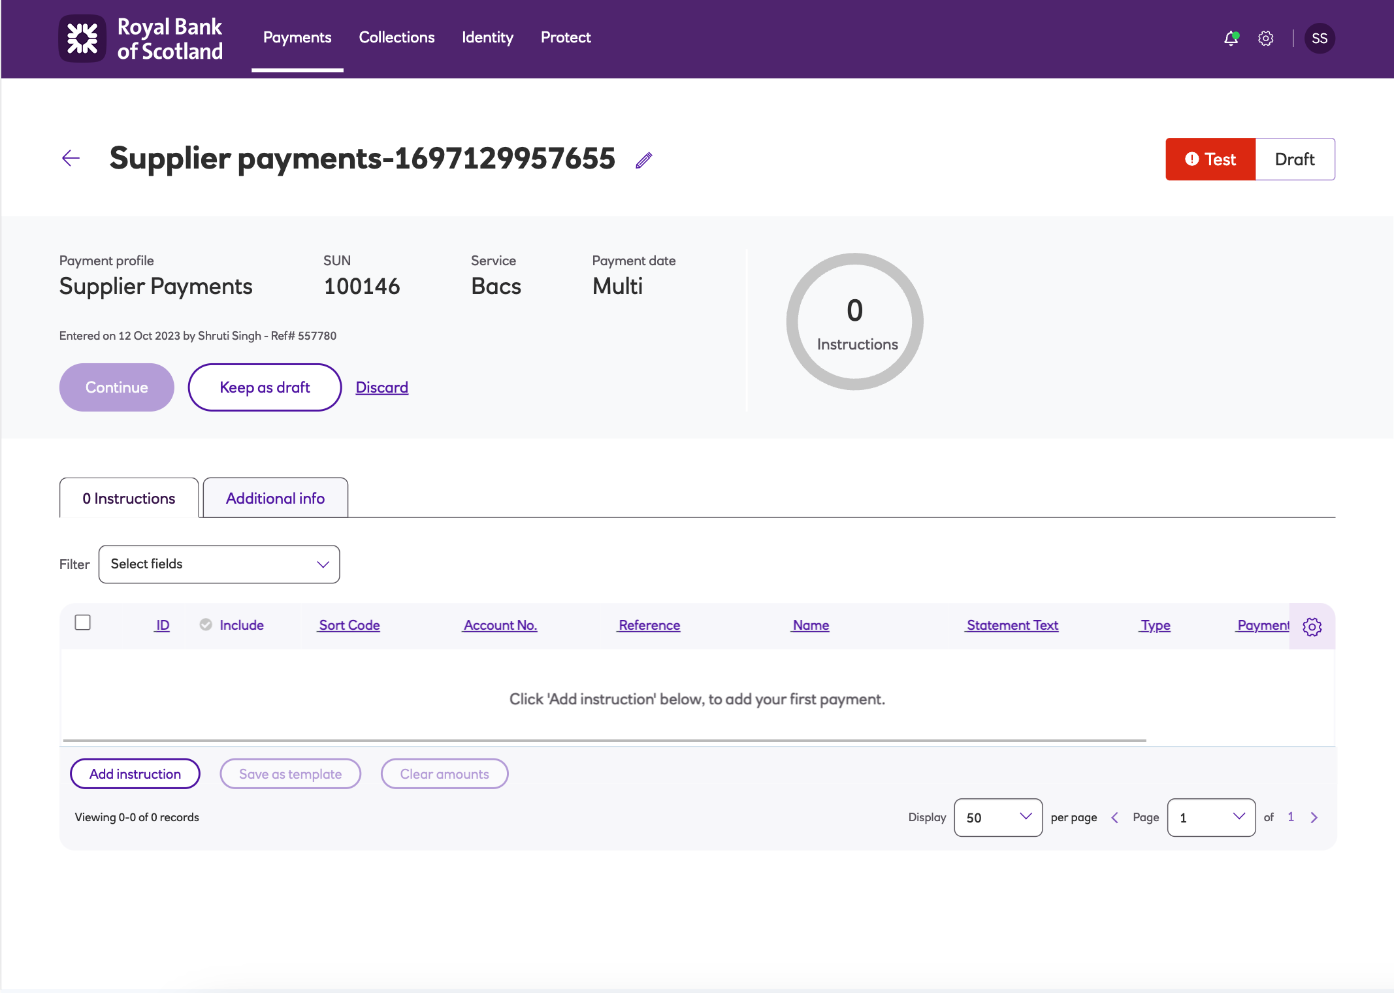Sort by the Name column
Viewport: 1394px width, 993px height.
(x=811, y=626)
